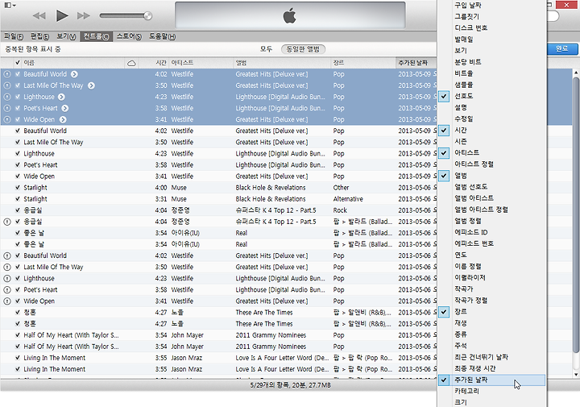Enable the 카테고리 column

point(491,391)
